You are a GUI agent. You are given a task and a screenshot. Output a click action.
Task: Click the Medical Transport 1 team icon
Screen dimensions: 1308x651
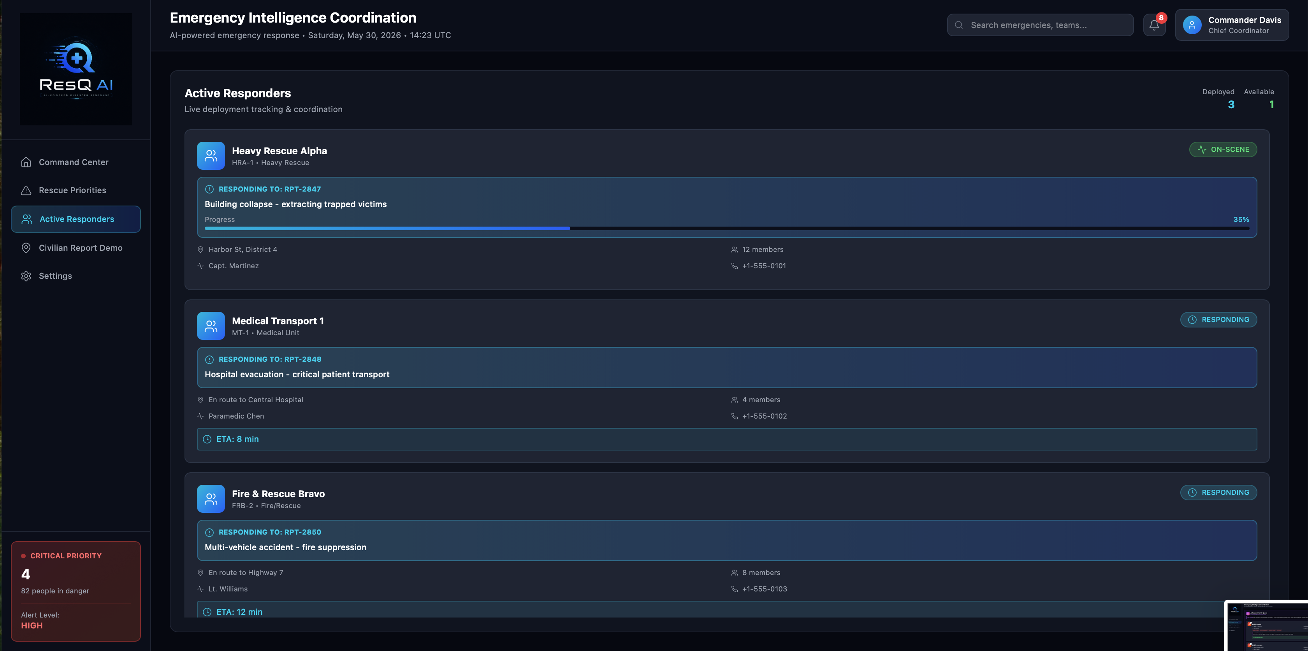pyautogui.click(x=211, y=325)
